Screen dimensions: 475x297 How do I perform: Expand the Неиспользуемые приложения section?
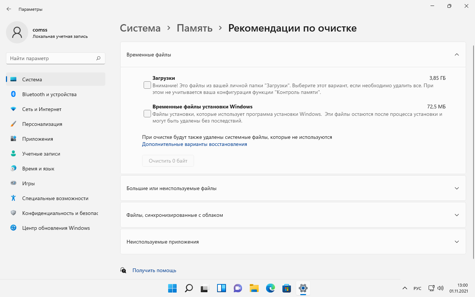(x=457, y=241)
